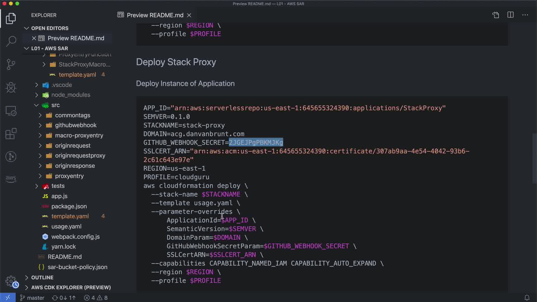Open the Search view in activity bar
Image resolution: width=537 pixels, height=302 pixels.
click(x=11, y=41)
